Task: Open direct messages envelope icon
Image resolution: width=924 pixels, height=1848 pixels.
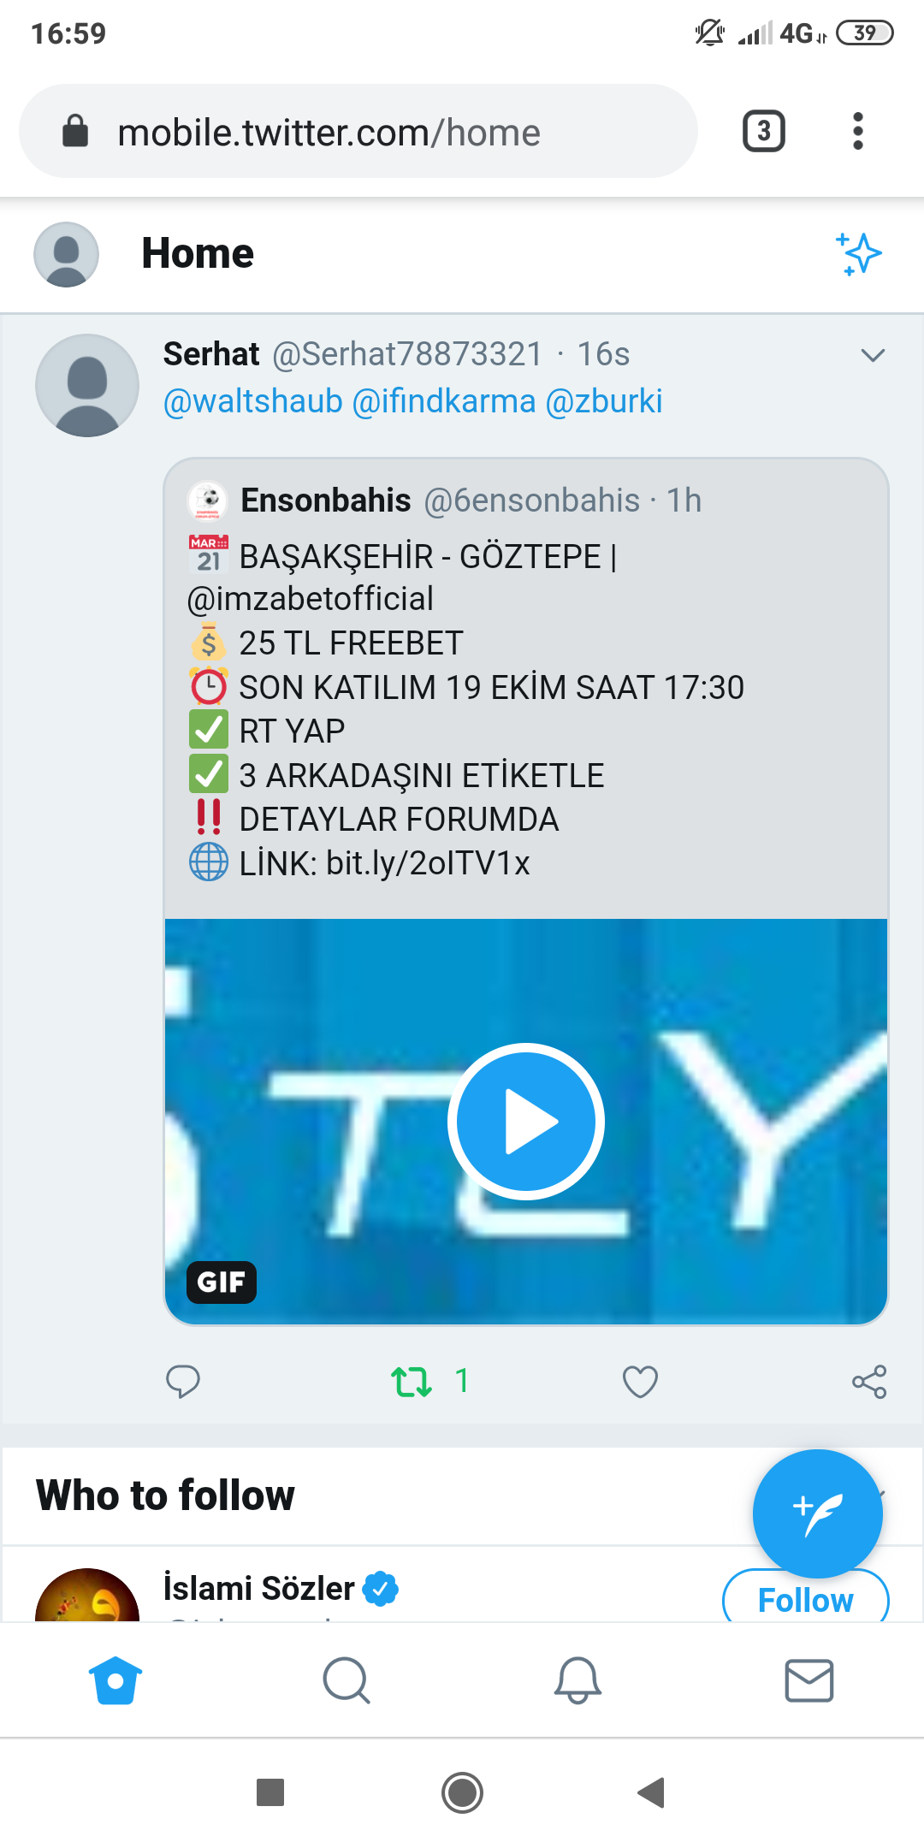Action: [x=808, y=1680]
